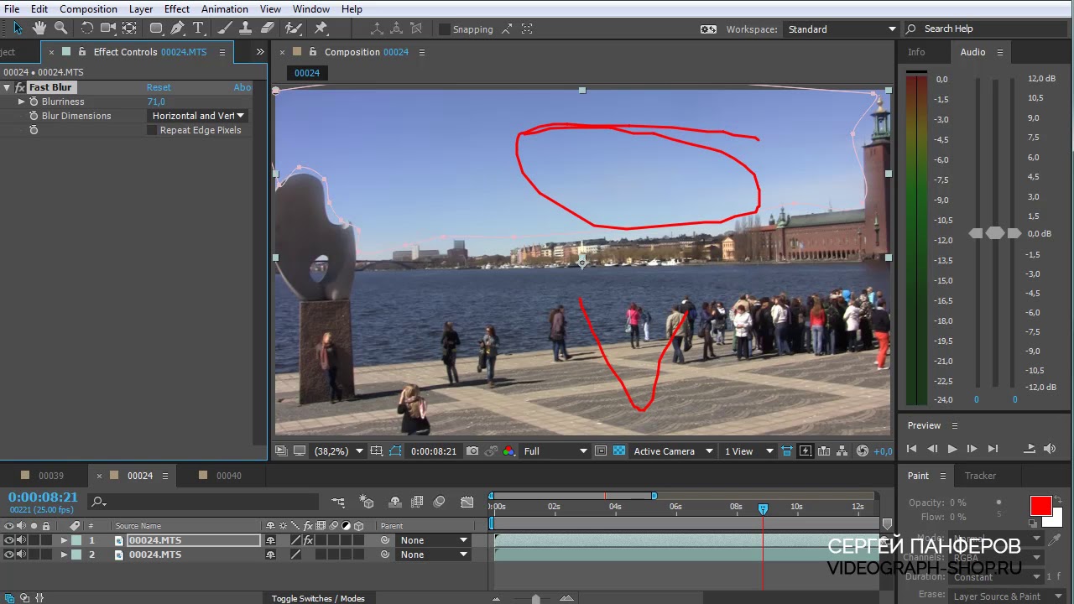Select the Selection arrow tool

click(18, 29)
